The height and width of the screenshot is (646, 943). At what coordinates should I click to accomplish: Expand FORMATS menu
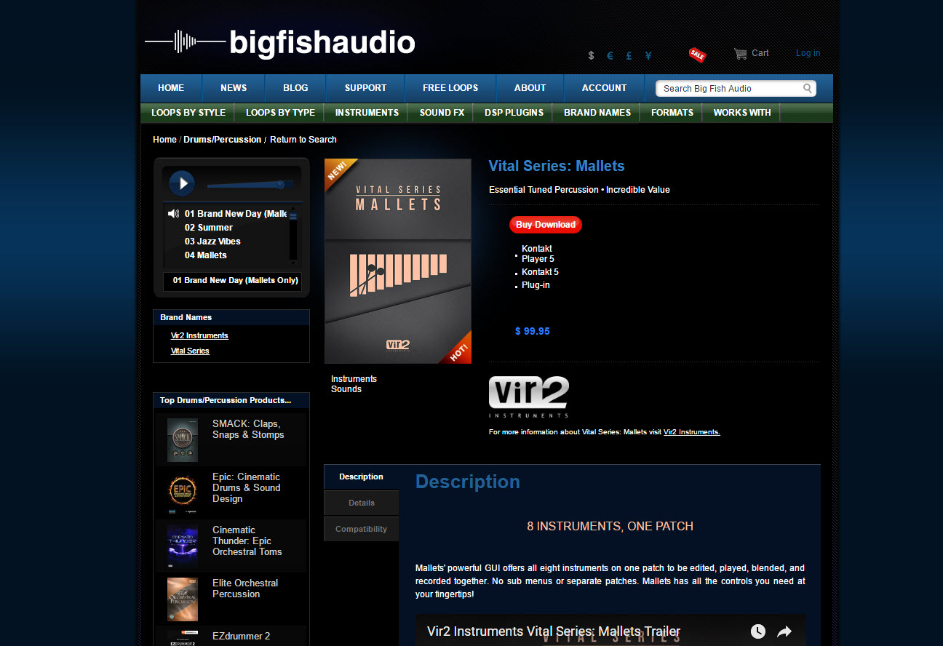pos(672,113)
